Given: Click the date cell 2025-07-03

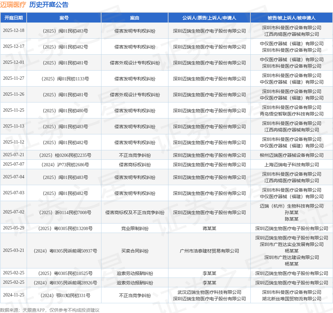Looking at the screenshot, I should coord(14,193).
